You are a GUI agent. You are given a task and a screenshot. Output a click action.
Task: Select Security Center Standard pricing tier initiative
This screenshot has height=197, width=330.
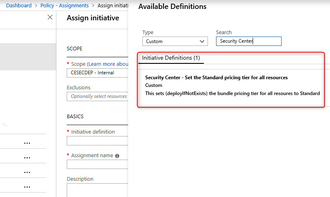click(232, 85)
